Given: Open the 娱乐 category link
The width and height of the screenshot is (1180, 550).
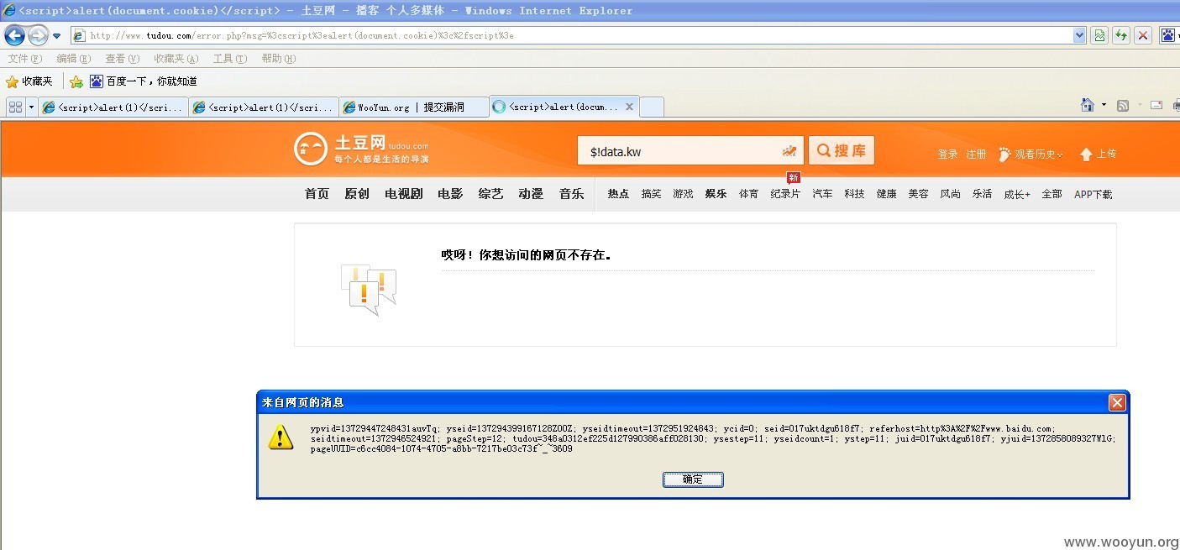Looking at the screenshot, I should 716,194.
